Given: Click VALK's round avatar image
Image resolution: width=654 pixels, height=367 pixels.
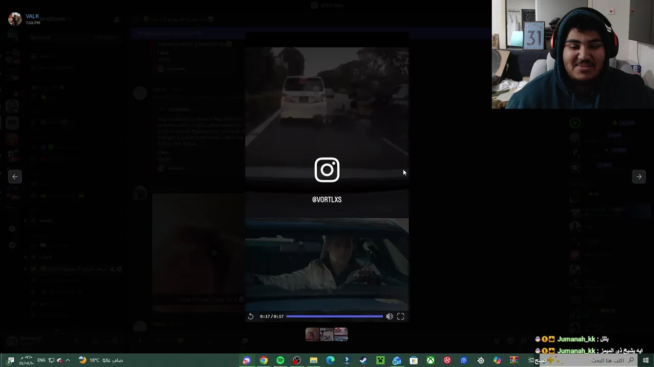Looking at the screenshot, I should point(15,19).
